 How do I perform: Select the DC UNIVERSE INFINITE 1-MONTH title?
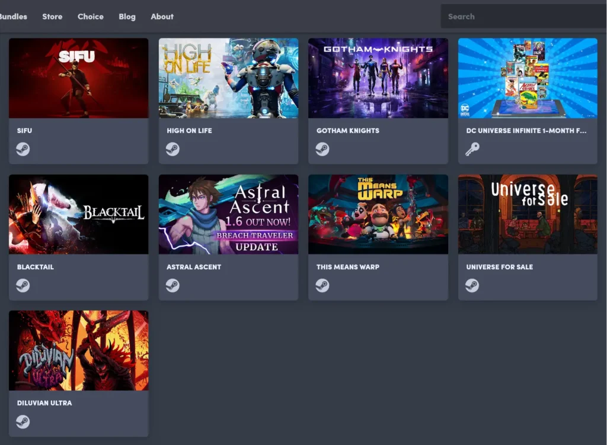coord(526,131)
